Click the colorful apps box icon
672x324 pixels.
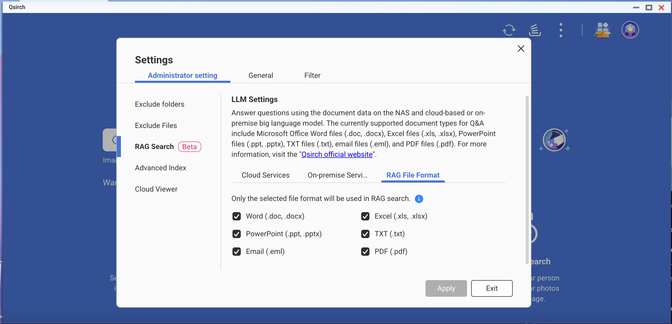point(602,30)
